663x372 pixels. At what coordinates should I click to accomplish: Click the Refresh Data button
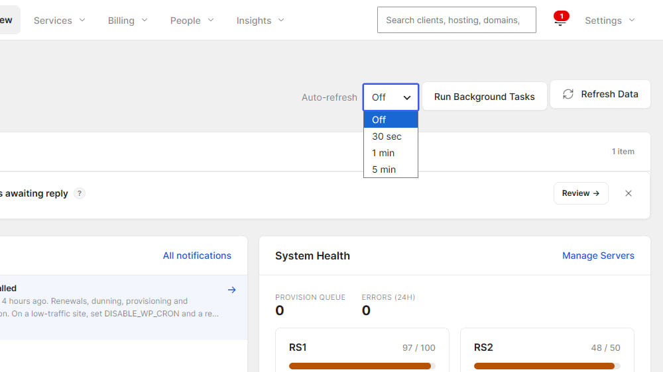pos(601,94)
